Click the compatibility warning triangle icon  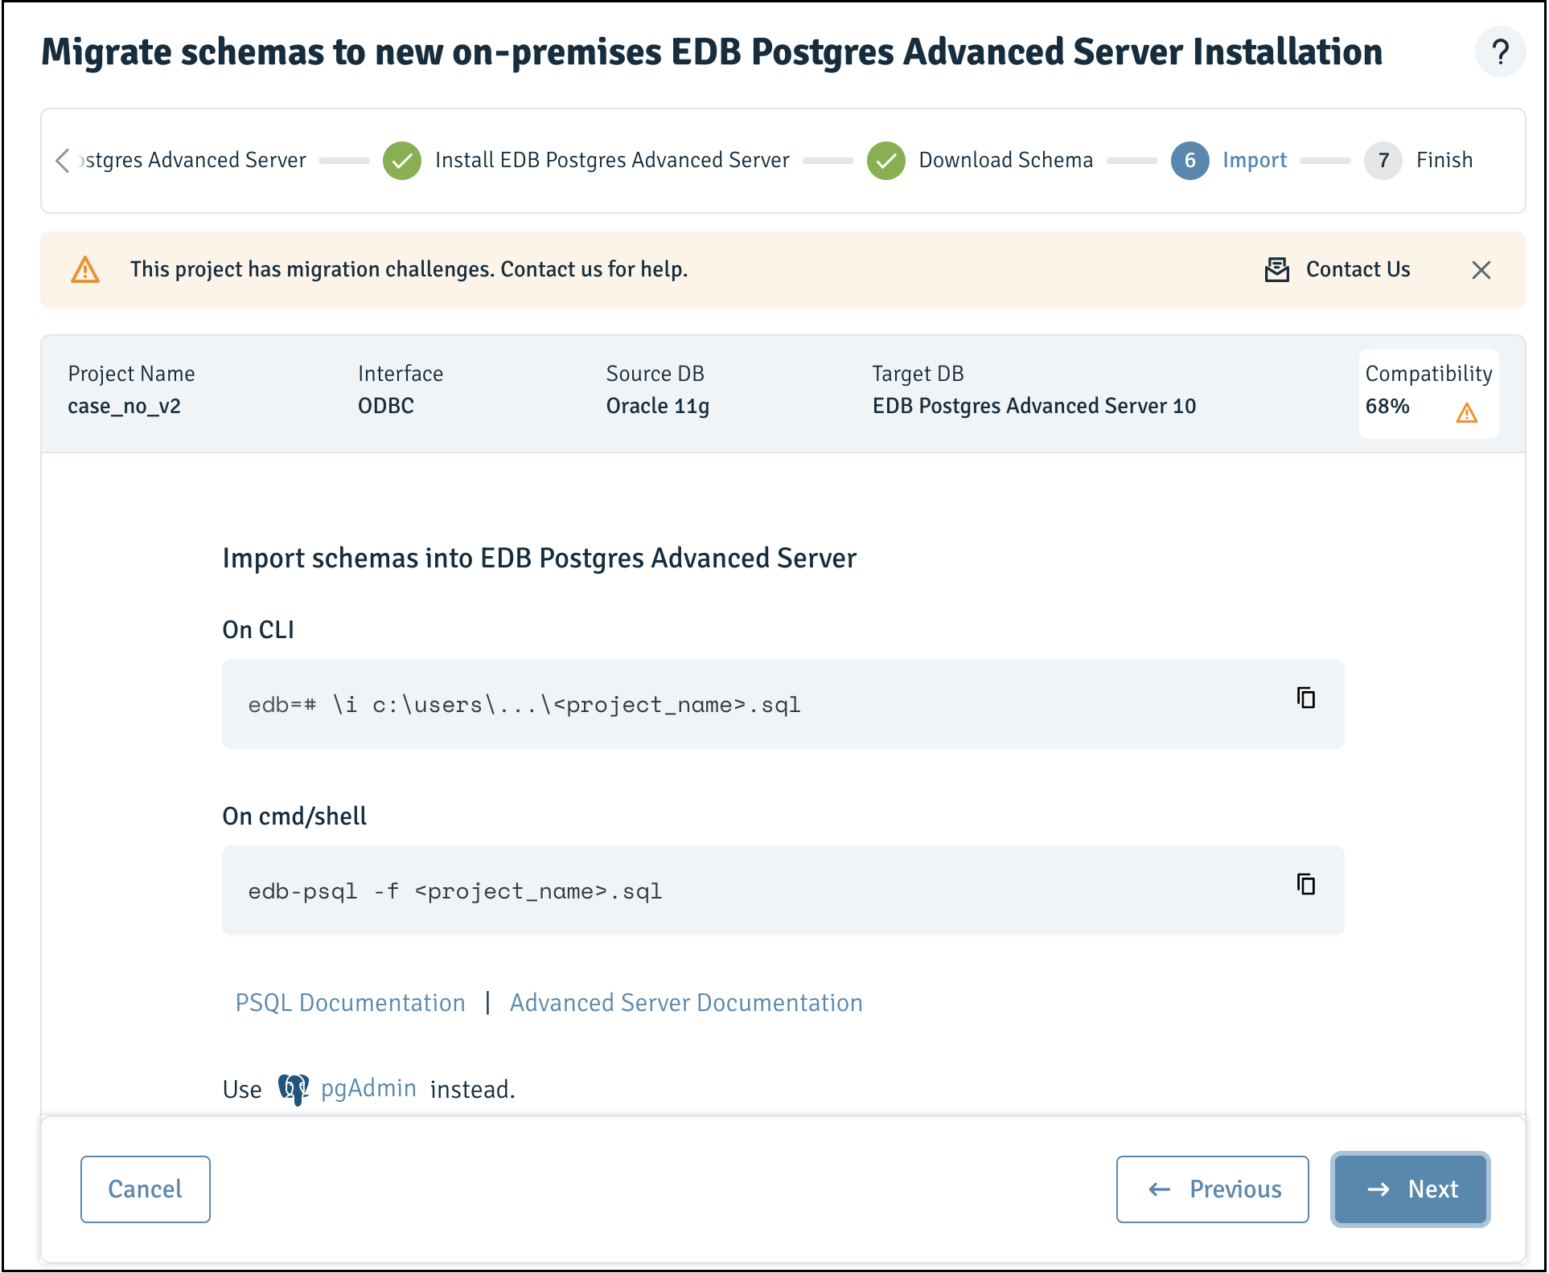(x=1467, y=412)
